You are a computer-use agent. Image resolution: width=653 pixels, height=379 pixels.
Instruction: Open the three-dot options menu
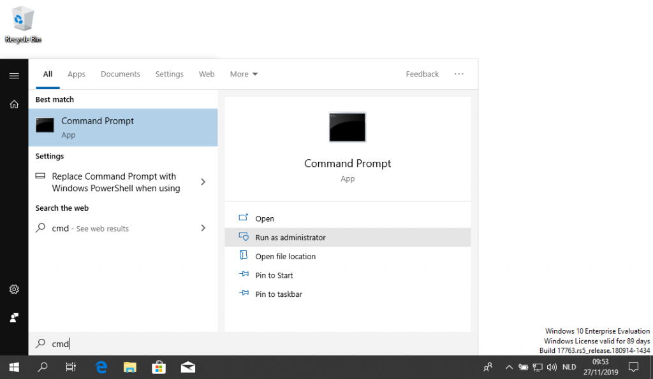coord(459,74)
